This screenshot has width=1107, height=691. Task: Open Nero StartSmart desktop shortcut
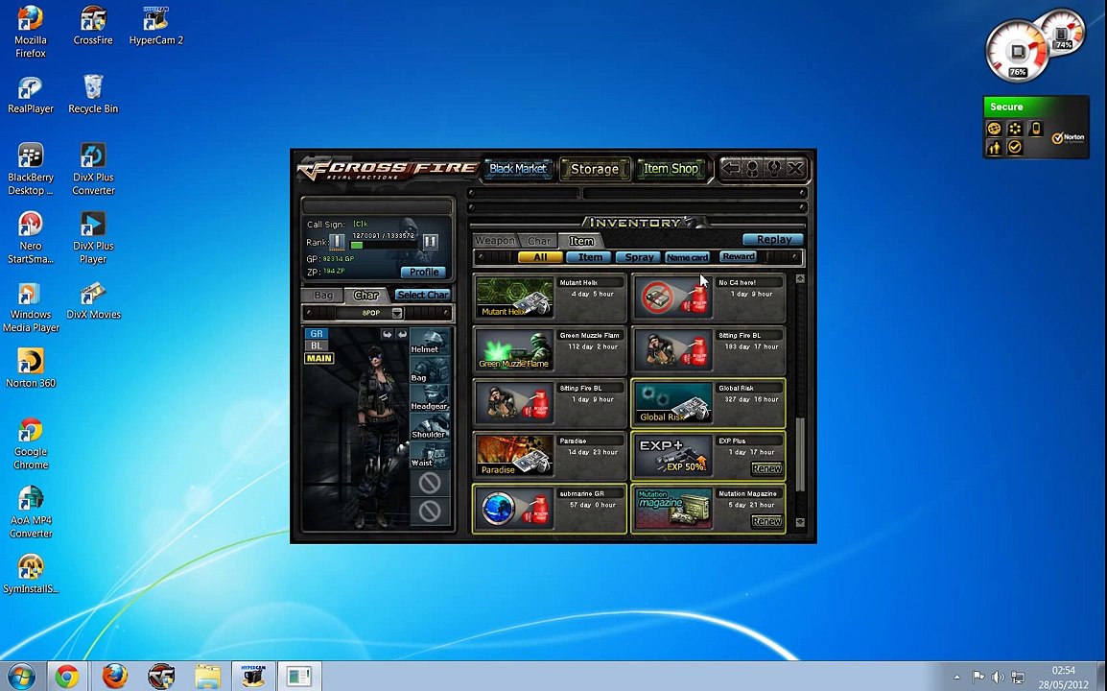[x=31, y=237]
